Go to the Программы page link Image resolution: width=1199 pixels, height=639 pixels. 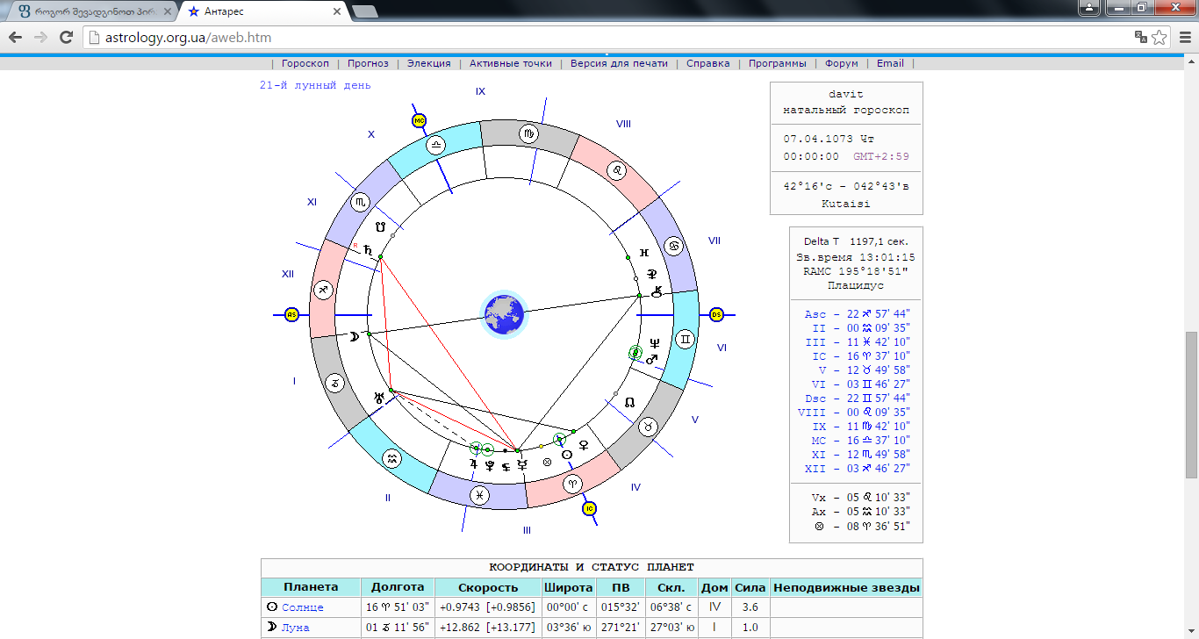click(778, 63)
